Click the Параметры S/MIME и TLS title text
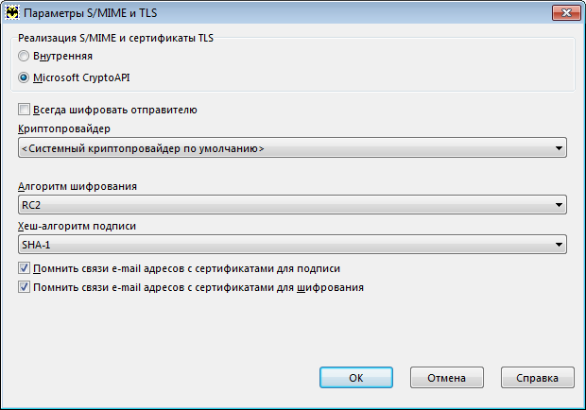 (91, 13)
